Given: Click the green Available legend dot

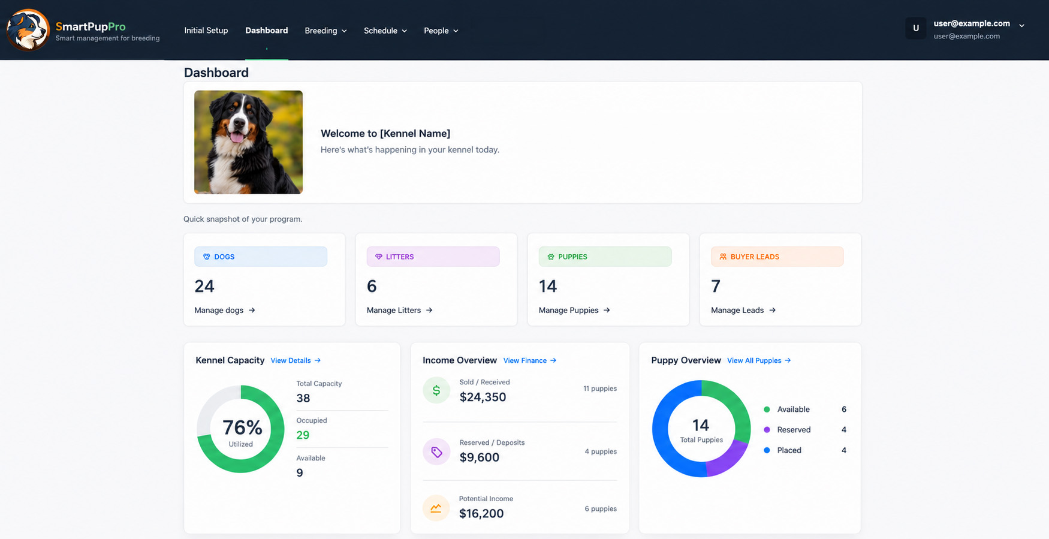Looking at the screenshot, I should [767, 409].
